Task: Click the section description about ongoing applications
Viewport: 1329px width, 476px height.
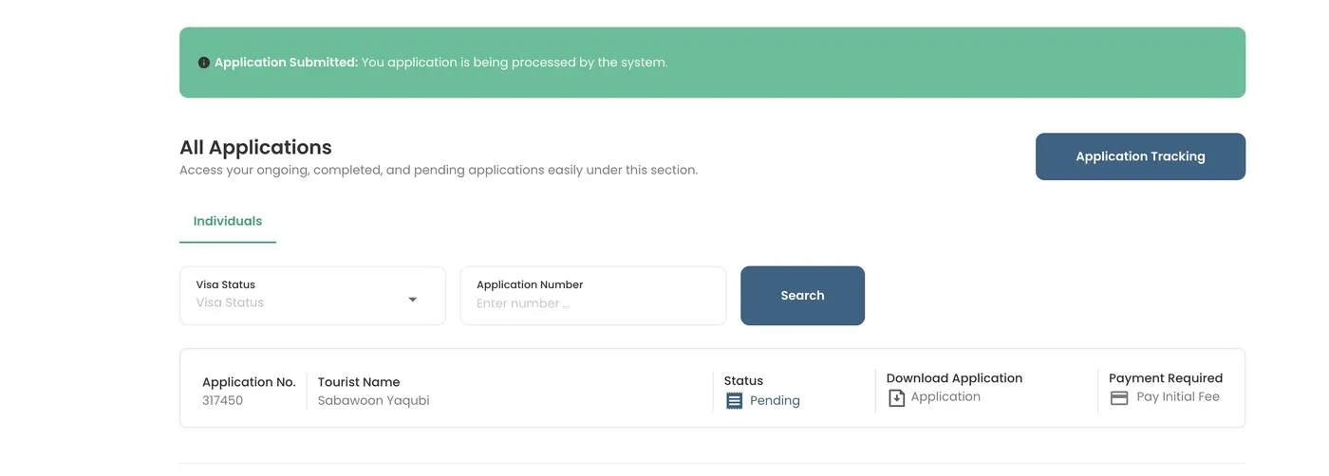Action: point(439,171)
